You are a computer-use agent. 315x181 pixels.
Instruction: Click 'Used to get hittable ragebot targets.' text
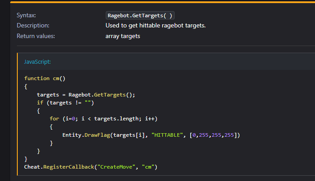coord(156,26)
